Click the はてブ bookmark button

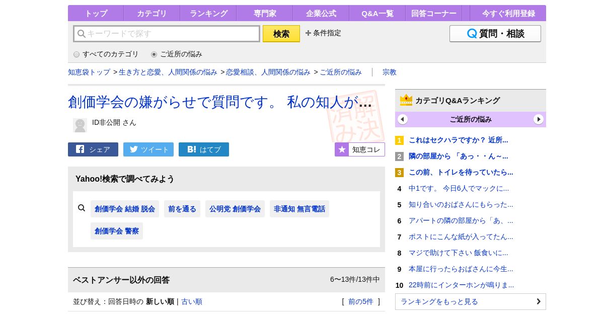point(204,149)
